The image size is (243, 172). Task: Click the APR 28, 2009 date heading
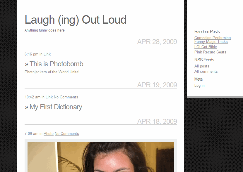157,42
